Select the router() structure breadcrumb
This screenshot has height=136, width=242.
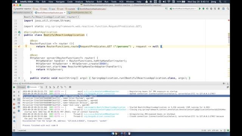click(73, 17)
